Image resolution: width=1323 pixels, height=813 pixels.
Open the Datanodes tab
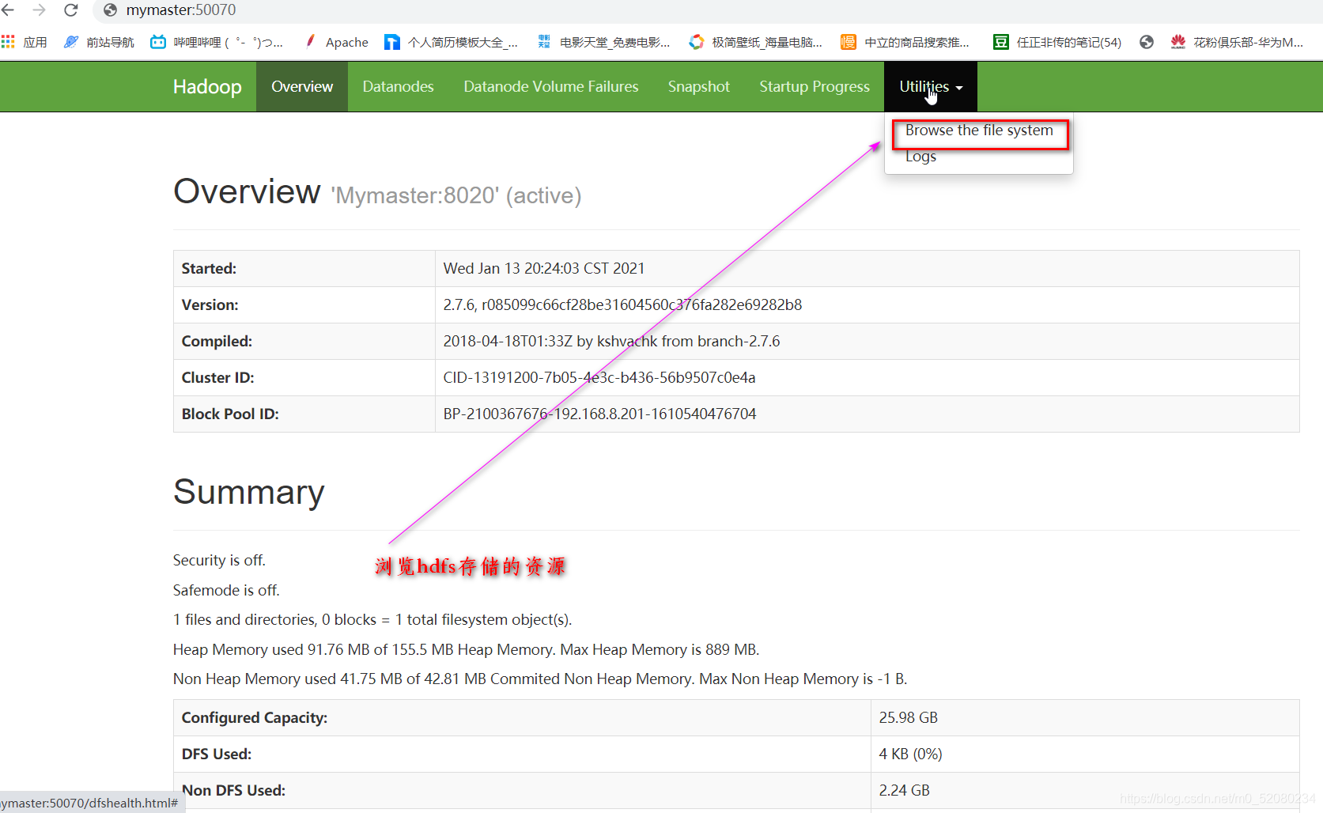(398, 86)
